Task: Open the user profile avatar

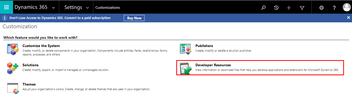Action: [x=347, y=7]
